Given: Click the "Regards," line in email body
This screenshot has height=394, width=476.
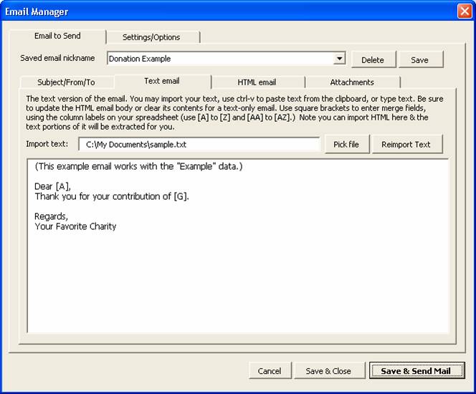Looking at the screenshot, I should [52, 216].
